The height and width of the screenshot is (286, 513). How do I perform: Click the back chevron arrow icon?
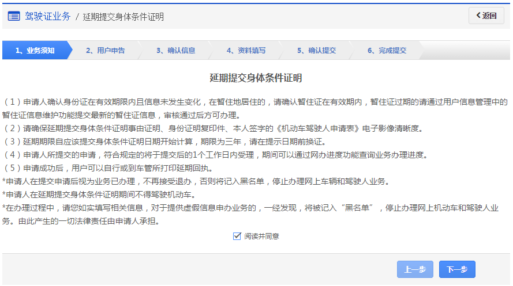(478, 16)
